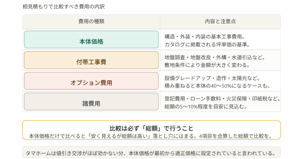Click the heading 相見積もりで比較すべき費用の内訳
The width and height of the screenshot is (302, 159).
64,6
